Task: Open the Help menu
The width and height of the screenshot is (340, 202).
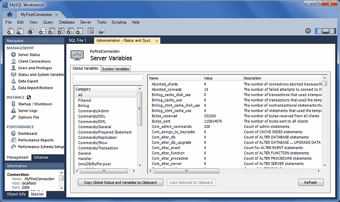Action: pos(136,22)
